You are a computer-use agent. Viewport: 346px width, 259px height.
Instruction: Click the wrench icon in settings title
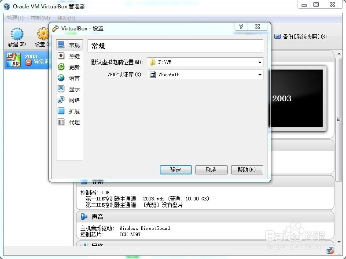pyautogui.click(x=55, y=29)
